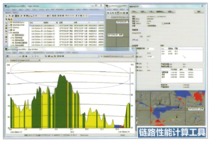
Task: Select the zoom magnifier tool in map window toolbar
Action: coord(110,13)
